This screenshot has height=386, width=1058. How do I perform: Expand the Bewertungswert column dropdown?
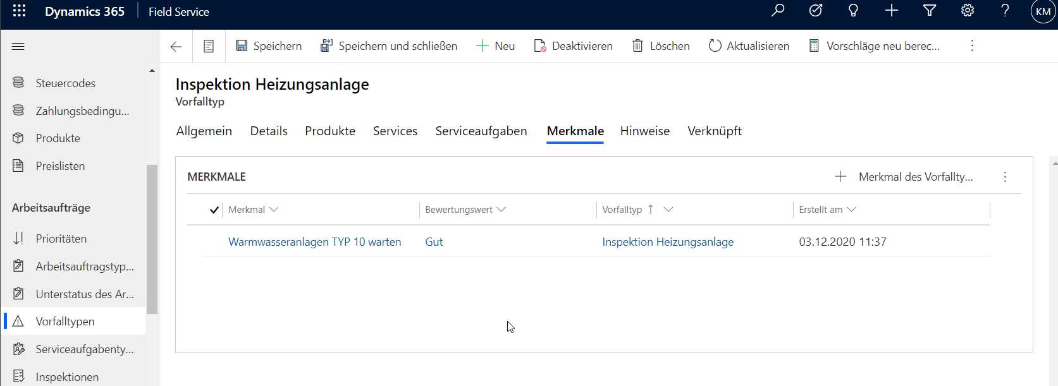(x=501, y=210)
